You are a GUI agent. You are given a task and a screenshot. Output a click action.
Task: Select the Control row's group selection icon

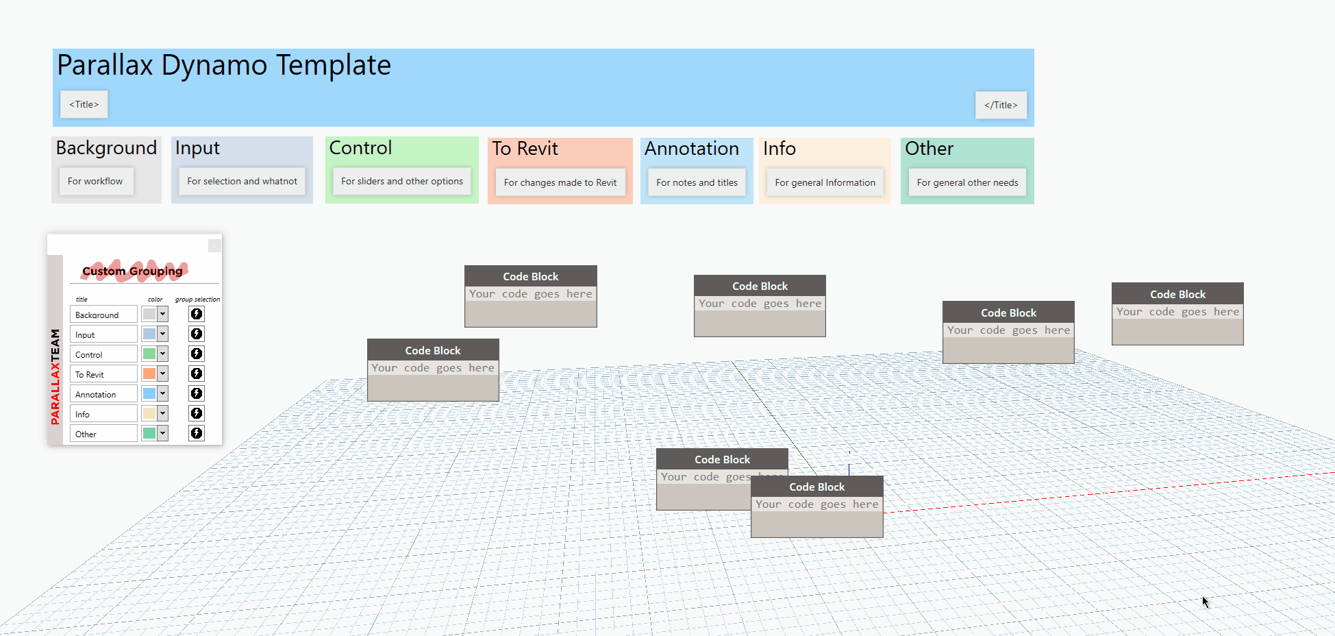click(x=197, y=354)
